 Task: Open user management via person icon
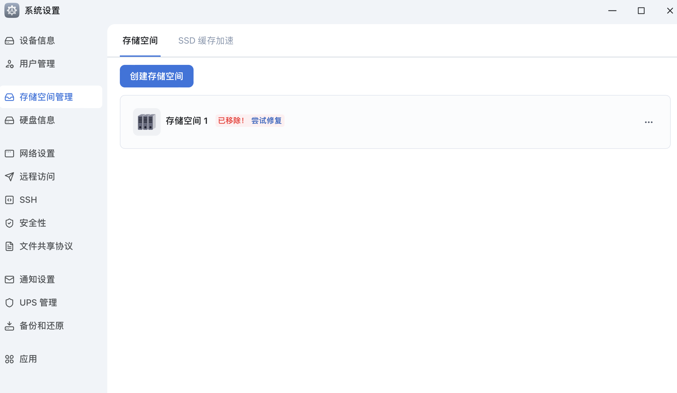9,64
